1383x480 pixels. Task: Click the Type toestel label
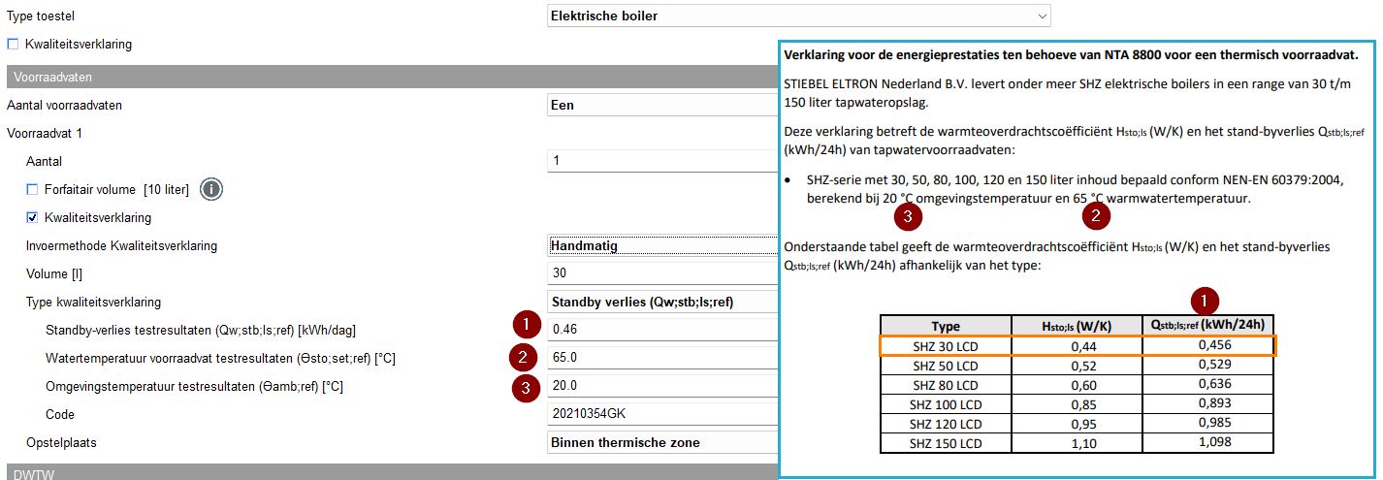(40, 16)
